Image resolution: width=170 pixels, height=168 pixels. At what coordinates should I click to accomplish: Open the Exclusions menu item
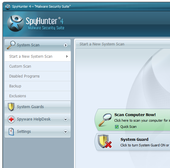(x=38, y=96)
